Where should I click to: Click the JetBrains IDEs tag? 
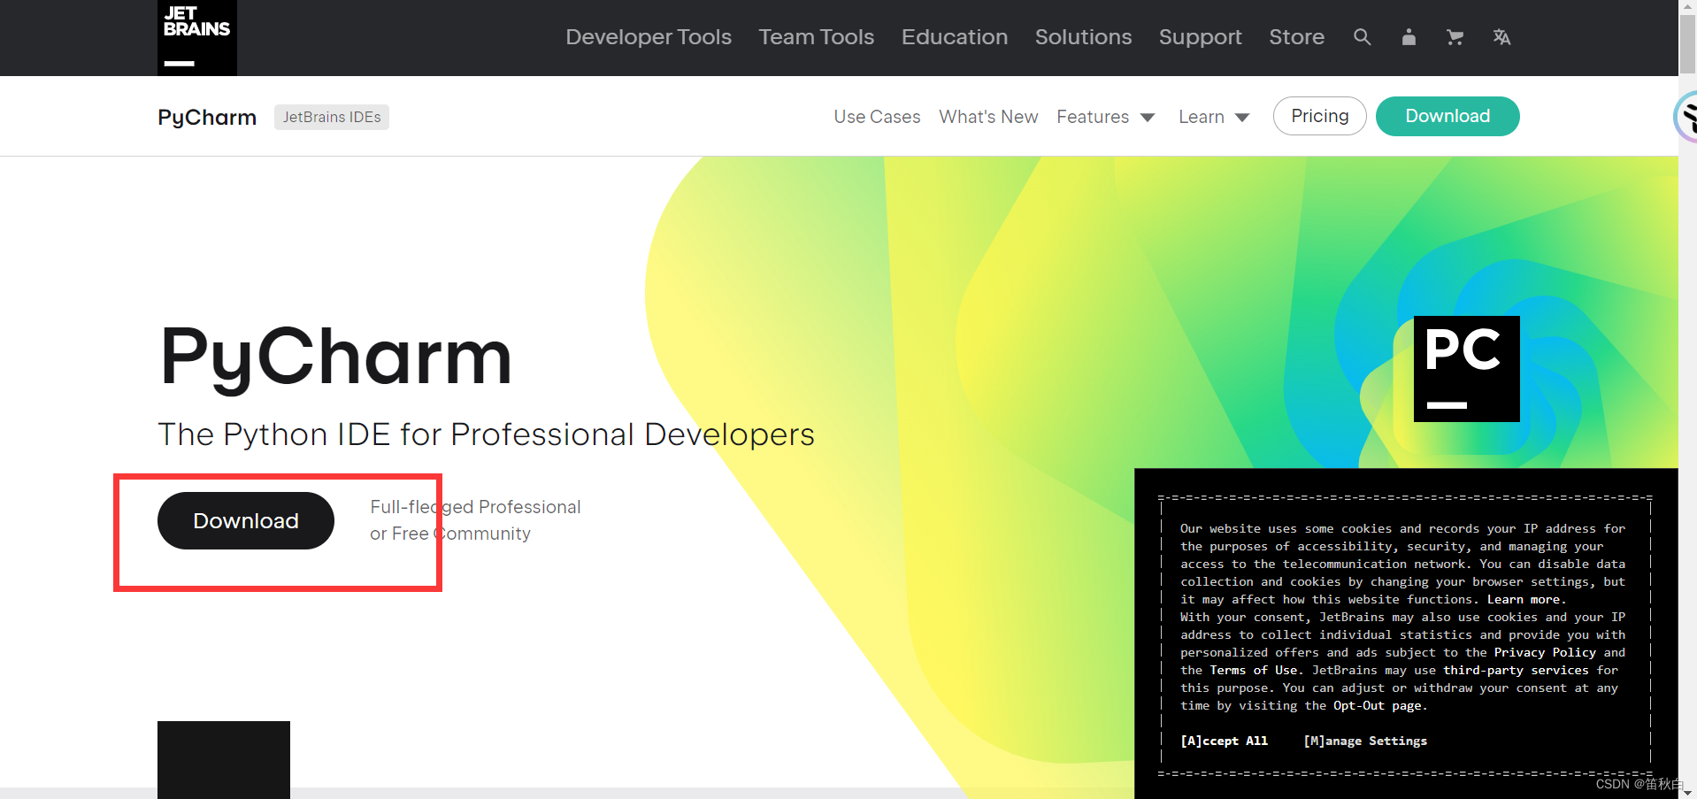click(x=332, y=117)
